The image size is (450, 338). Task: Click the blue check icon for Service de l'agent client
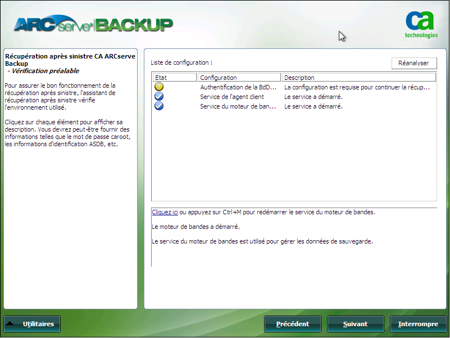tap(158, 96)
